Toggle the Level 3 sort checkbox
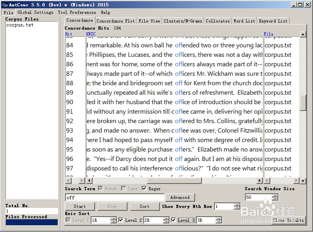This screenshot has width=313, height=232. point(173,220)
